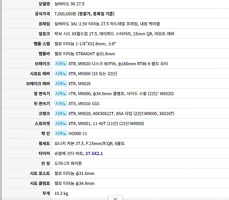Select the 시트 클램프 row label
The height and width of the screenshot is (200, 229).
pyautogui.click(x=40, y=183)
